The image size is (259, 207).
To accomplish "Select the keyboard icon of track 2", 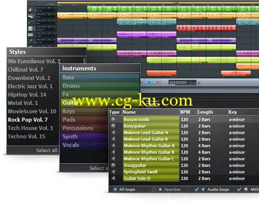I will point(31,16).
